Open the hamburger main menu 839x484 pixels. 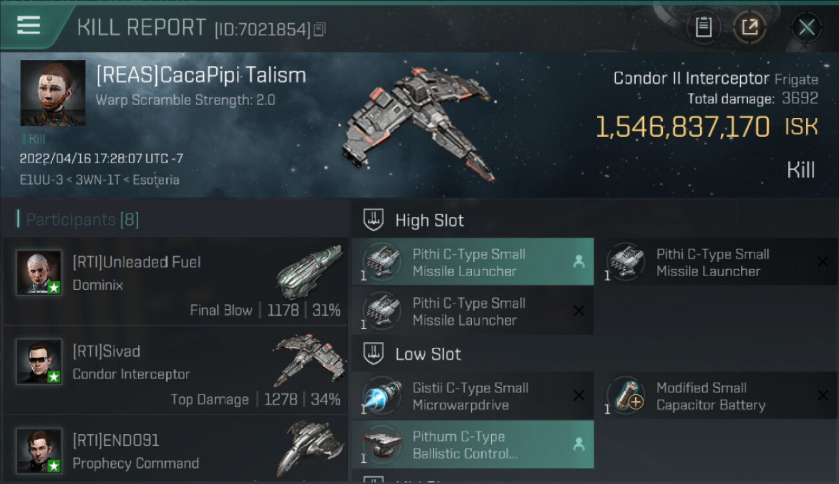(x=28, y=26)
